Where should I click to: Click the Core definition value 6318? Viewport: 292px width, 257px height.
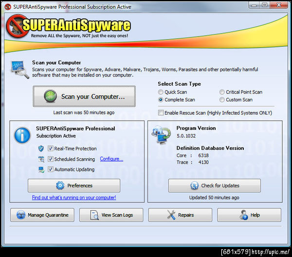pyautogui.click(x=203, y=155)
